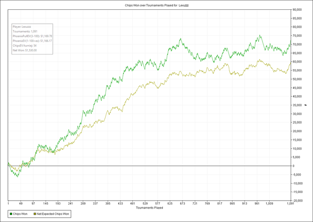The height and width of the screenshot is (222, 313).
Task: Click the 49 x-axis tick label
Action: coord(21,204)
